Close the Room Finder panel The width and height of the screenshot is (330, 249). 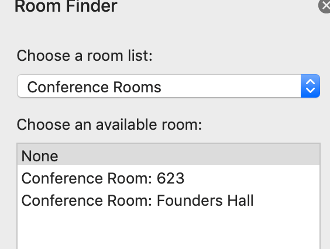pos(325,6)
